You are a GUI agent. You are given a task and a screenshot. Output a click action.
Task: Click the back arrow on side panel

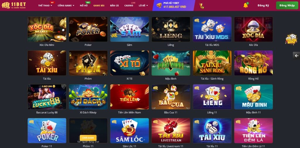point(296,56)
